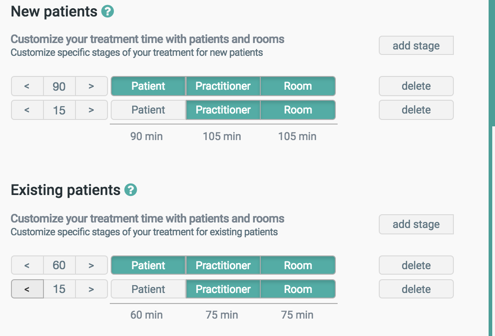The image size is (495, 336).
Task: Increase the 15-minute existing patient stage duration
Action: (x=91, y=289)
